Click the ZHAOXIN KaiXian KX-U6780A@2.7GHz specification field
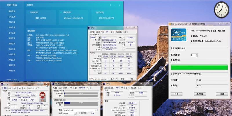 click(x=30, y=103)
